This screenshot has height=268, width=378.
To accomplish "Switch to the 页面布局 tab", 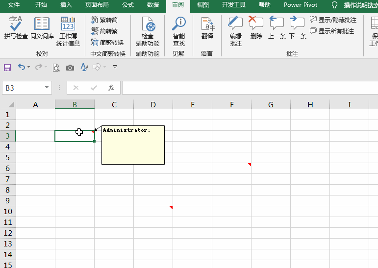I will click(97, 5).
